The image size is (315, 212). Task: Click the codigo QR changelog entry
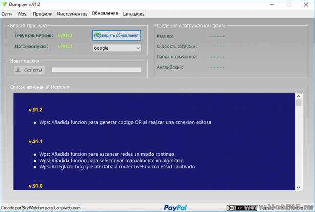125,122
